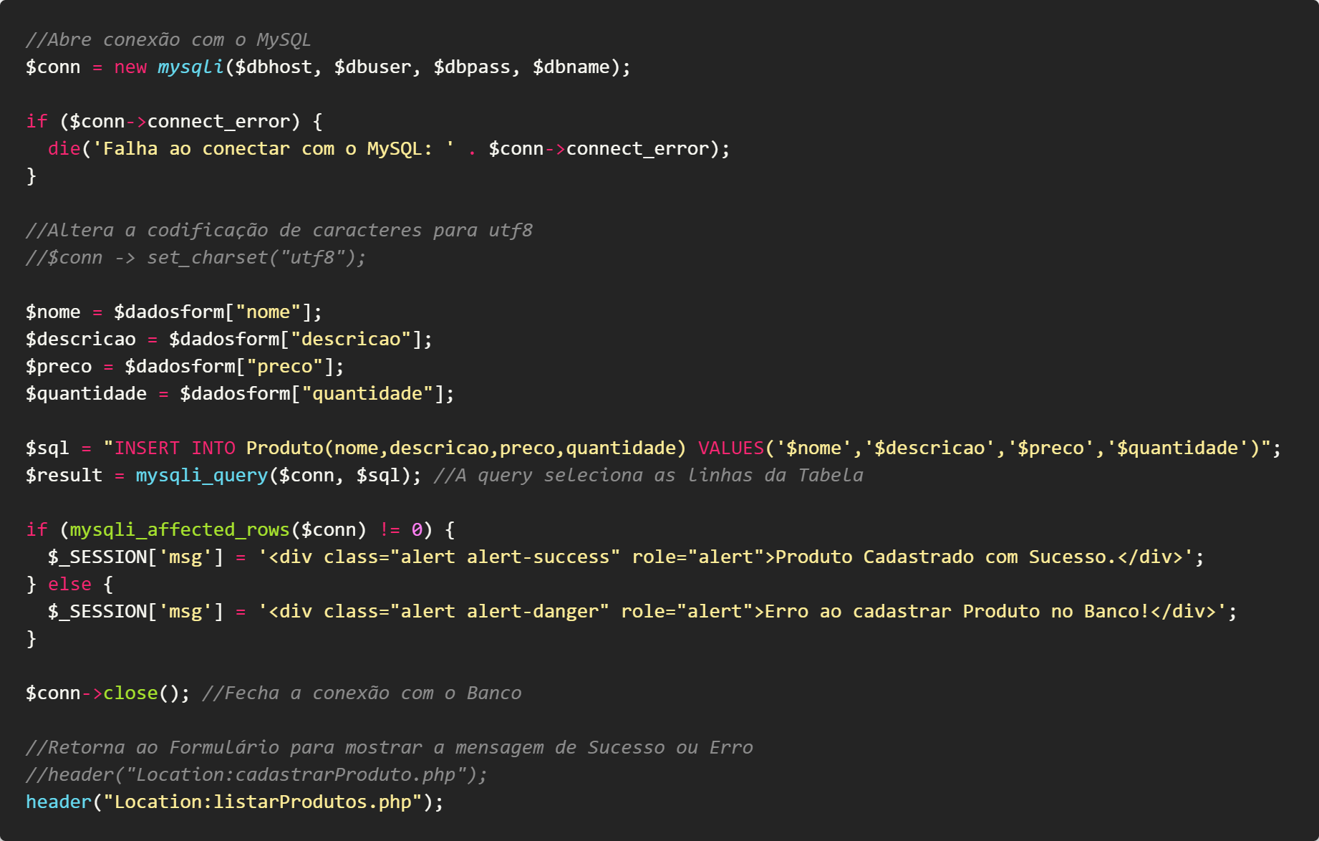Click the "Location:listarProdutos.php" string
The width and height of the screenshot is (1319, 841).
(263, 802)
